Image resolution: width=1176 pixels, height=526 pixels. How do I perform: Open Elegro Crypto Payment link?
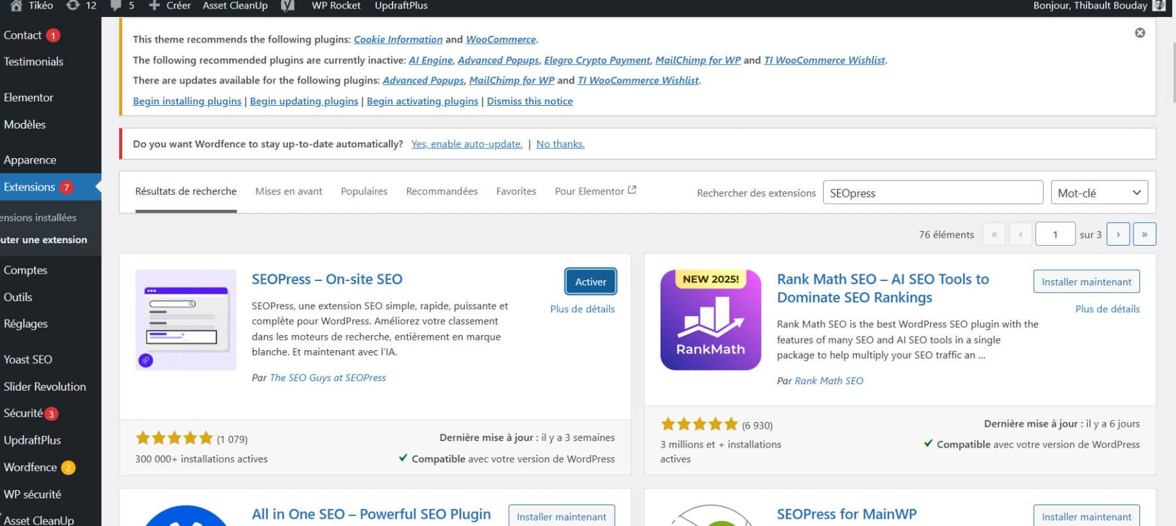(597, 60)
